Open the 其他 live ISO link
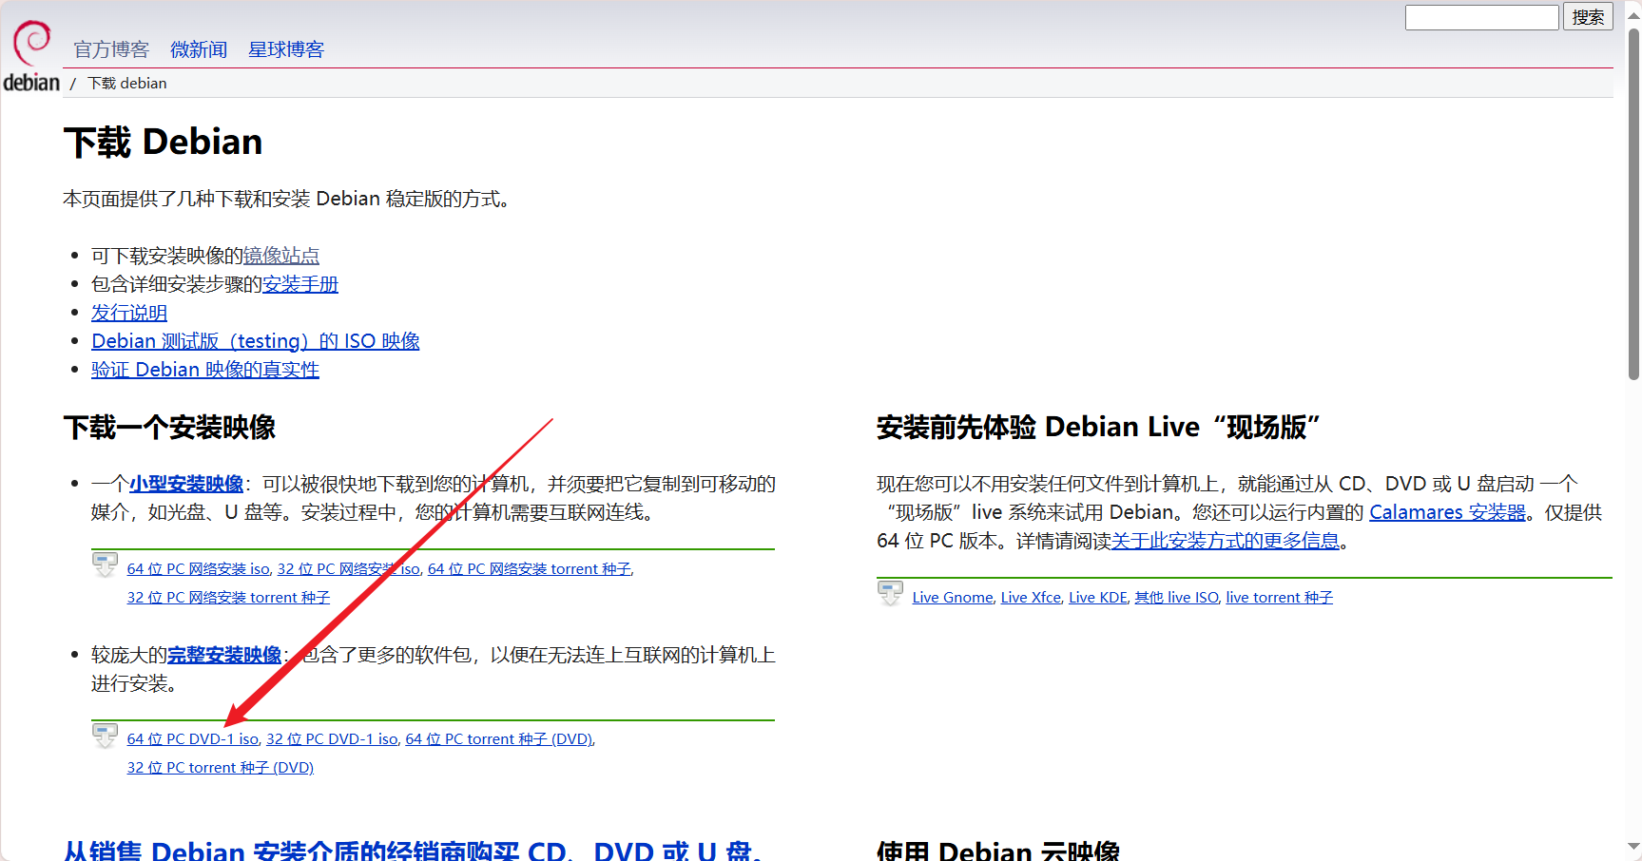 pos(1176,598)
